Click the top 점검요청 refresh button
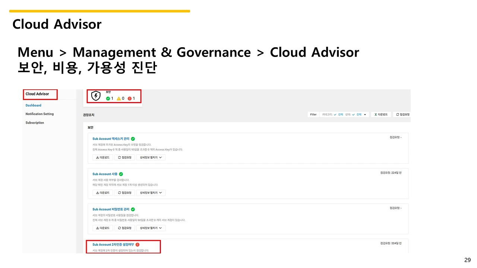The image size is (477, 268). point(402,115)
